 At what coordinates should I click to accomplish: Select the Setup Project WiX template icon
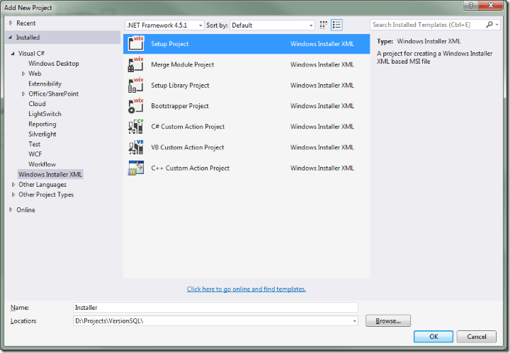136,44
